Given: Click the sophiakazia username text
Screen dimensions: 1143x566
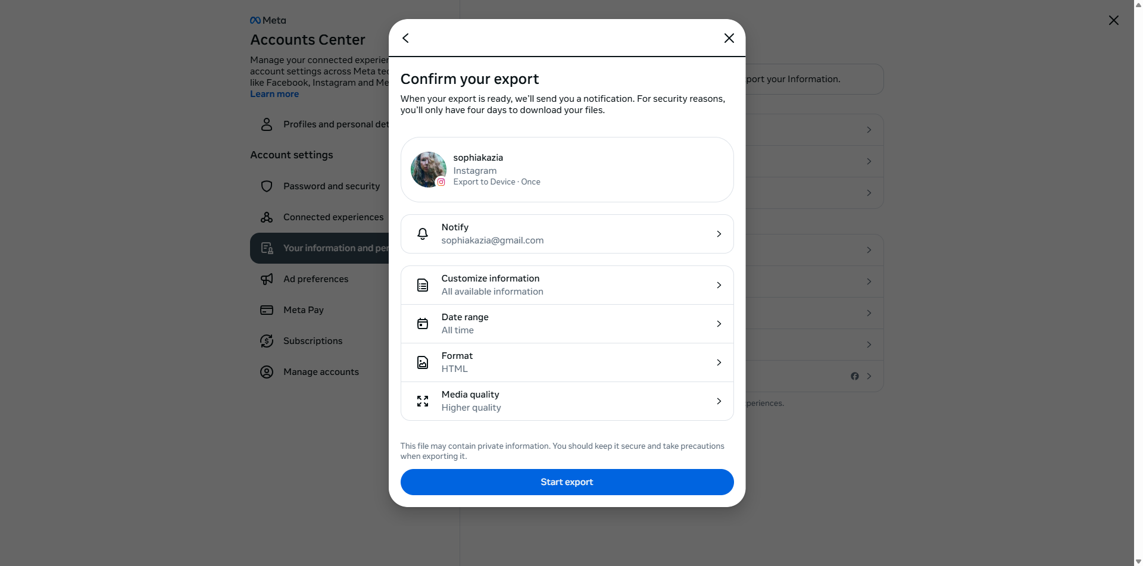Looking at the screenshot, I should point(478,158).
